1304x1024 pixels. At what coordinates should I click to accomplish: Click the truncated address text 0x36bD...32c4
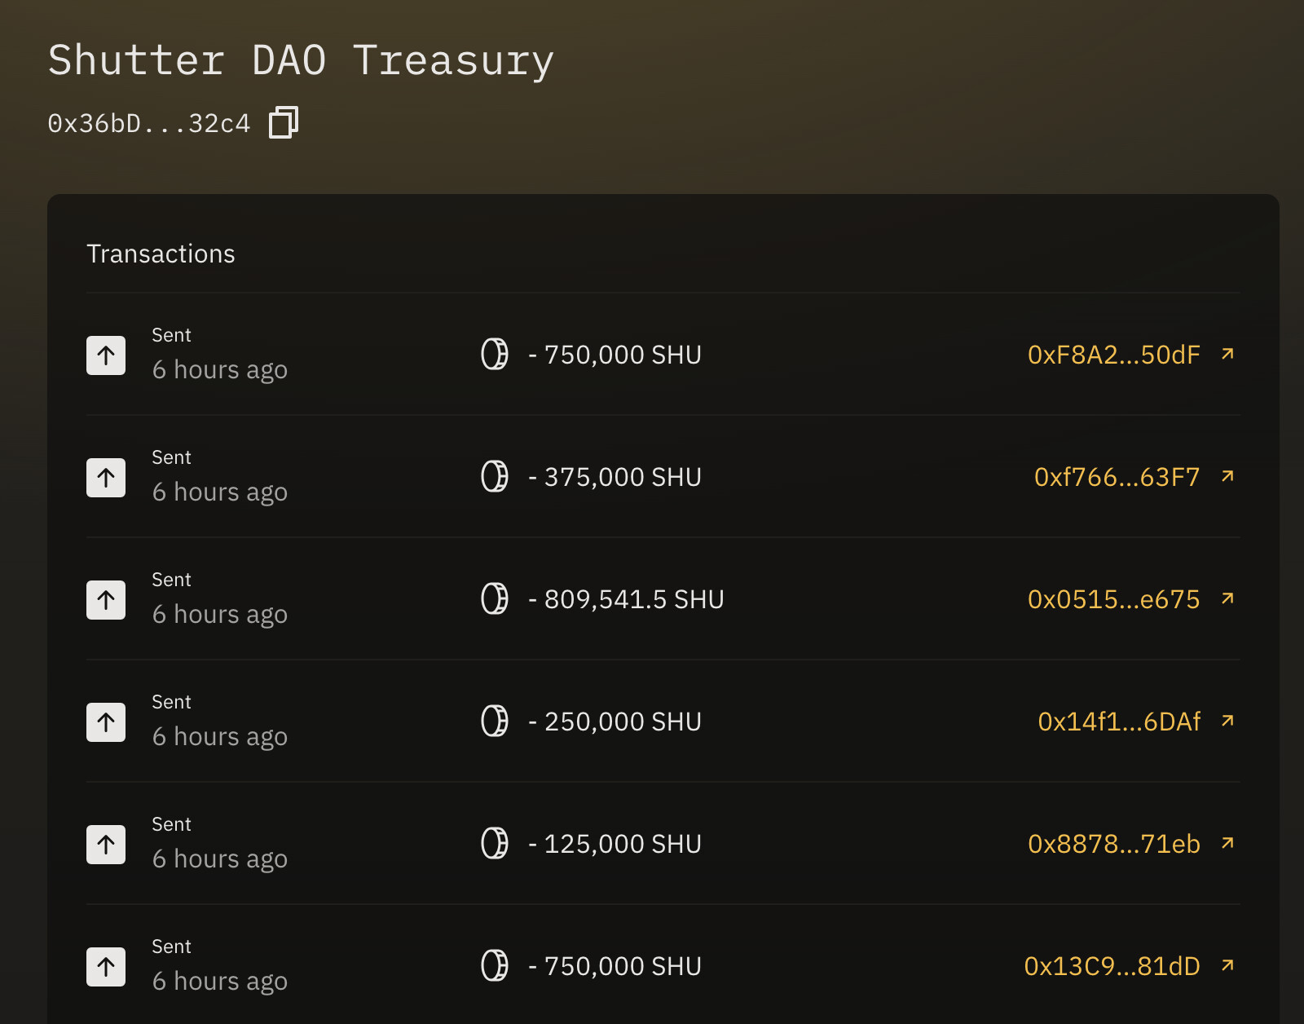[148, 123]
